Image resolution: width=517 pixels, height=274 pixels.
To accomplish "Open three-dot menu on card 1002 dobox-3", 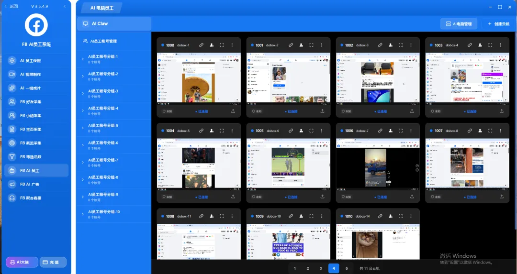I will click(411, 45).
